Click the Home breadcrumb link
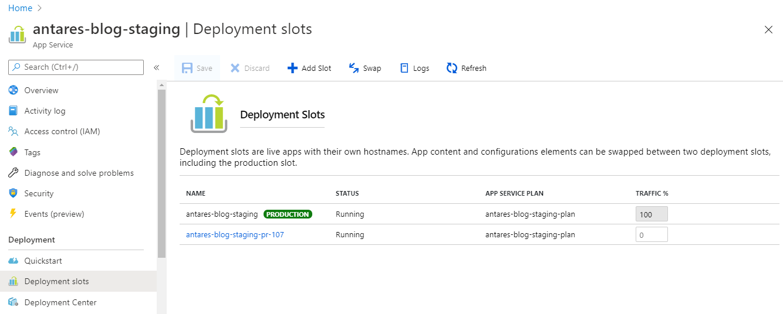The width and height of the screenshot is (783, 314). click(20, 8)
